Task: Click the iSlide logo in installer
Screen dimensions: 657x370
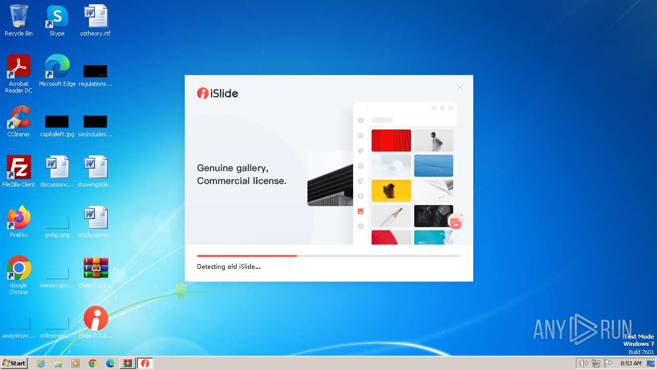Action: point(218,93)
